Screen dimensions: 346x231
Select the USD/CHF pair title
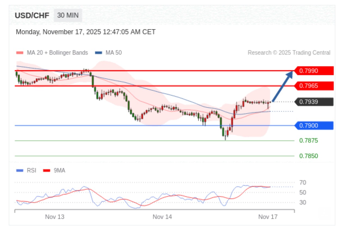(x=32, y=16)
